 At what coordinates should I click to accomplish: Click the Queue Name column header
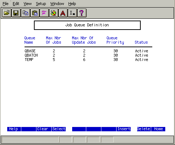point(30,40)
